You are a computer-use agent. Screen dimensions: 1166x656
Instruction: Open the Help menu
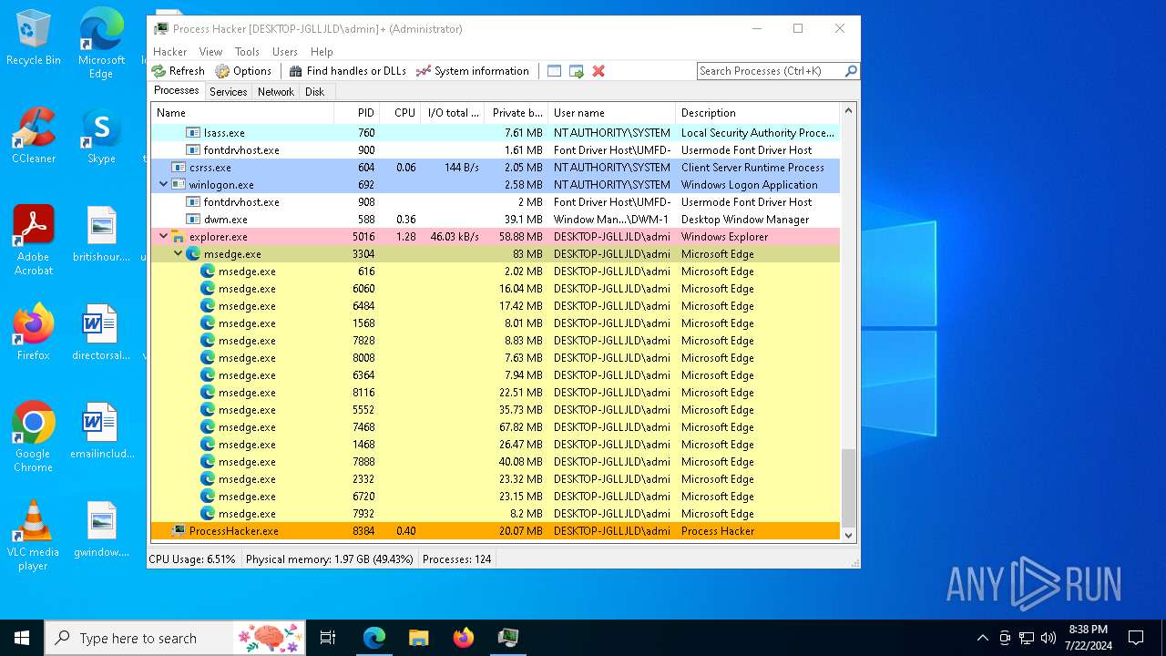(x=322, y=52)
